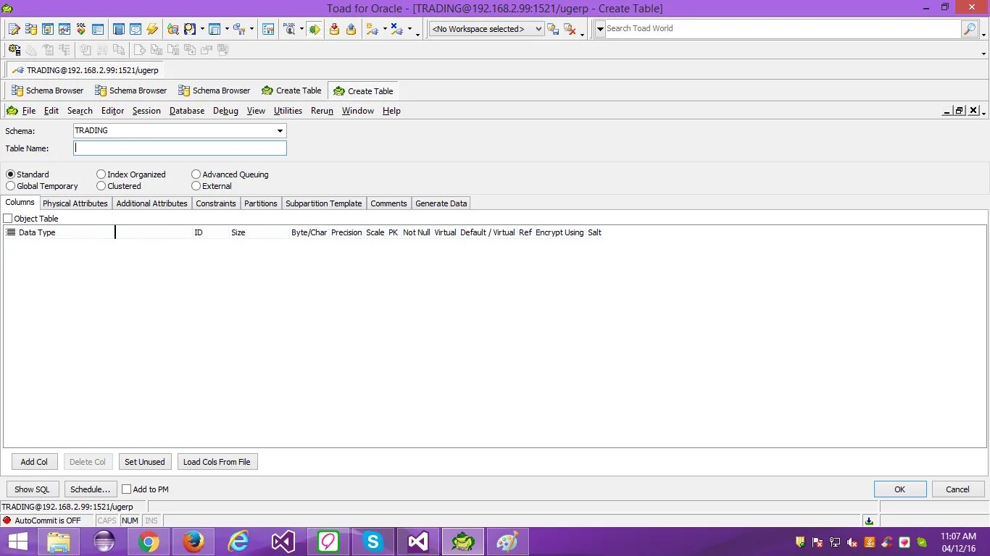
Task: Click the lightning bolt toolbar icon
Action: coord(152,29)
